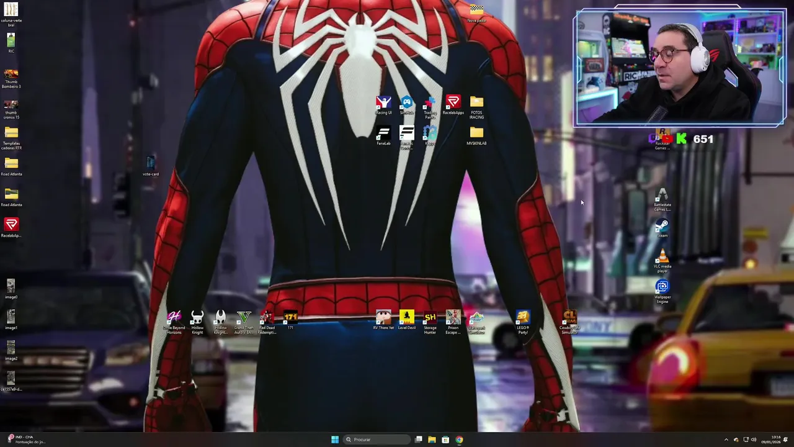Open the RV There Yet shortcut
The image size is (794, 447).
pyautogui.click(x=383, y=321)
